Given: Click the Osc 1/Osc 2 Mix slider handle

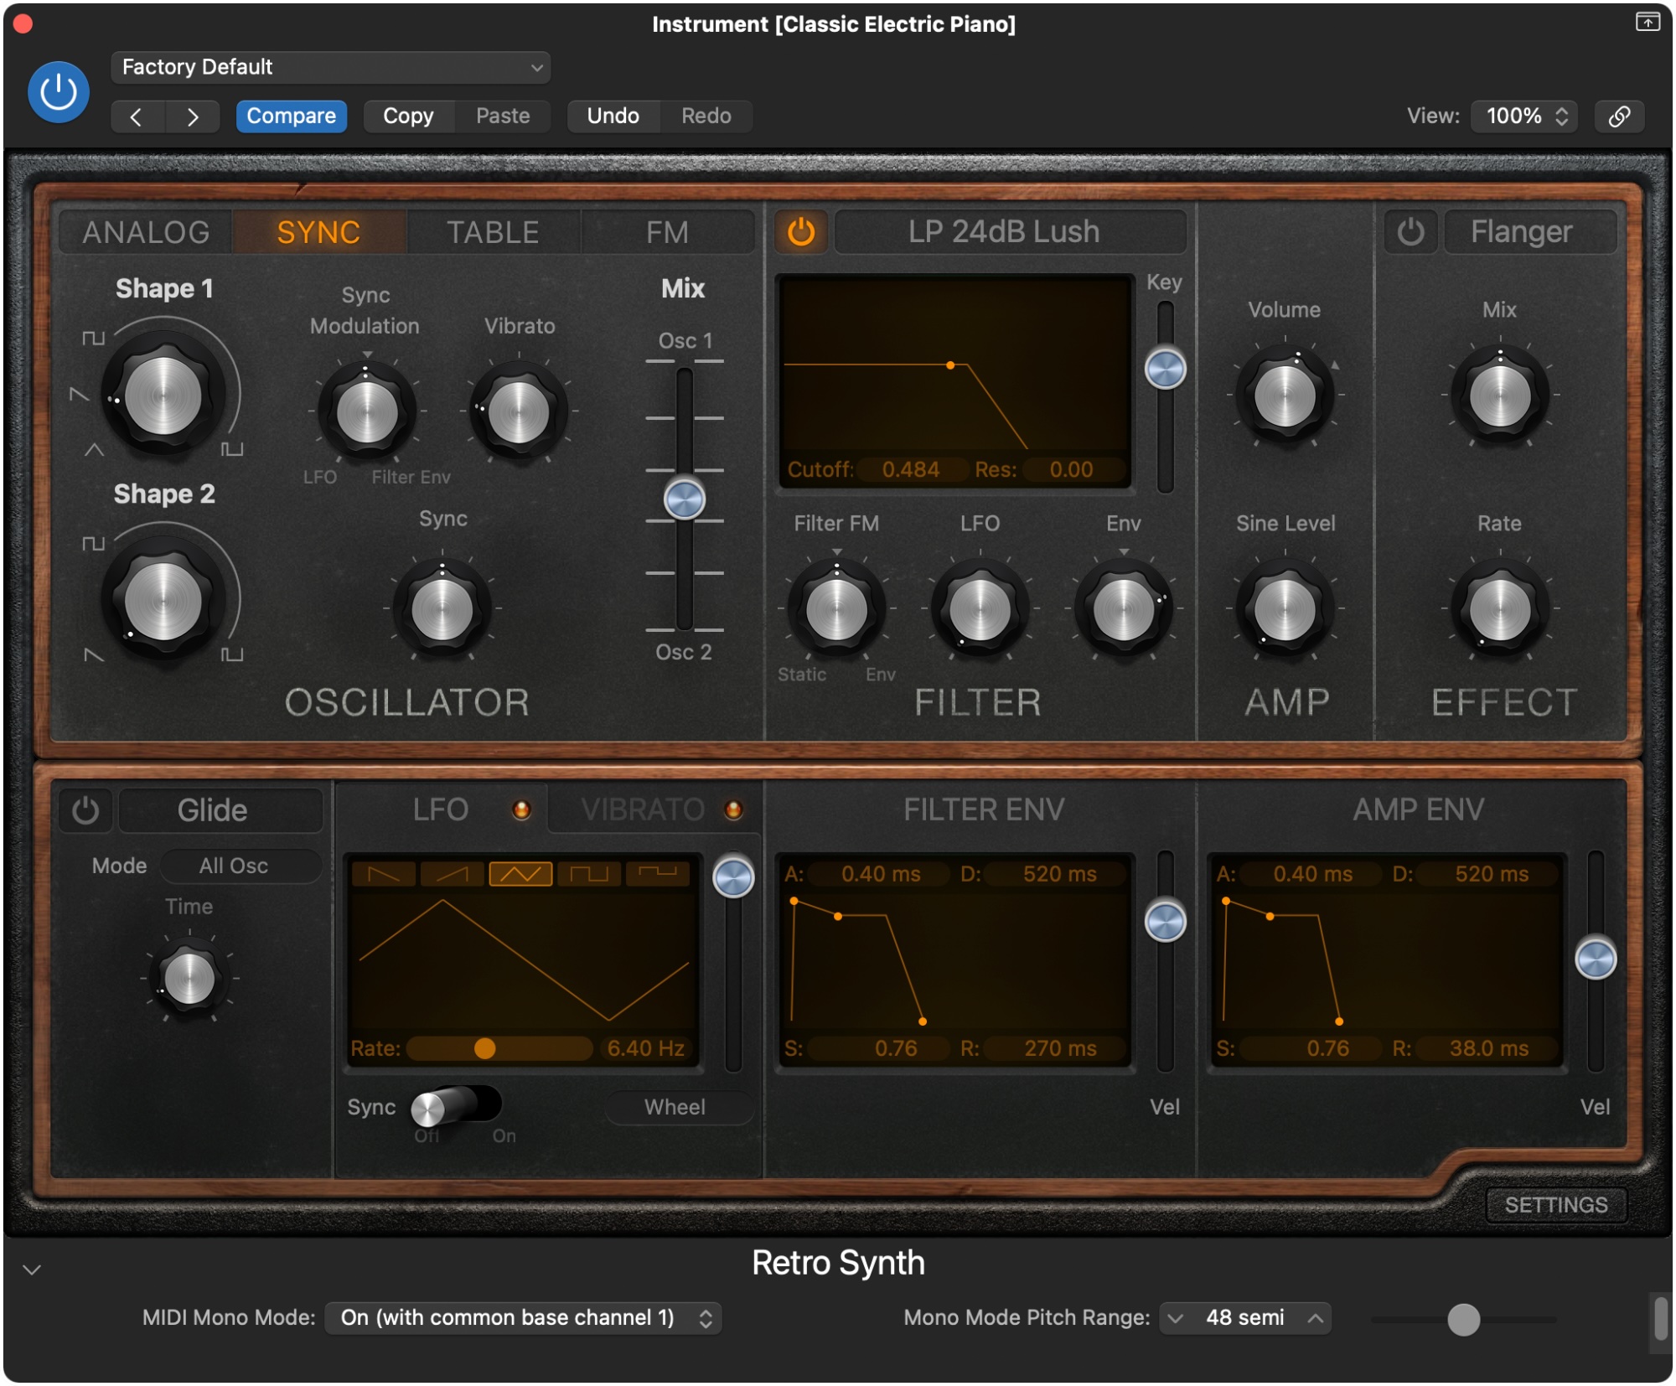Looking at the screenshot, I should [x=685, y=499].
